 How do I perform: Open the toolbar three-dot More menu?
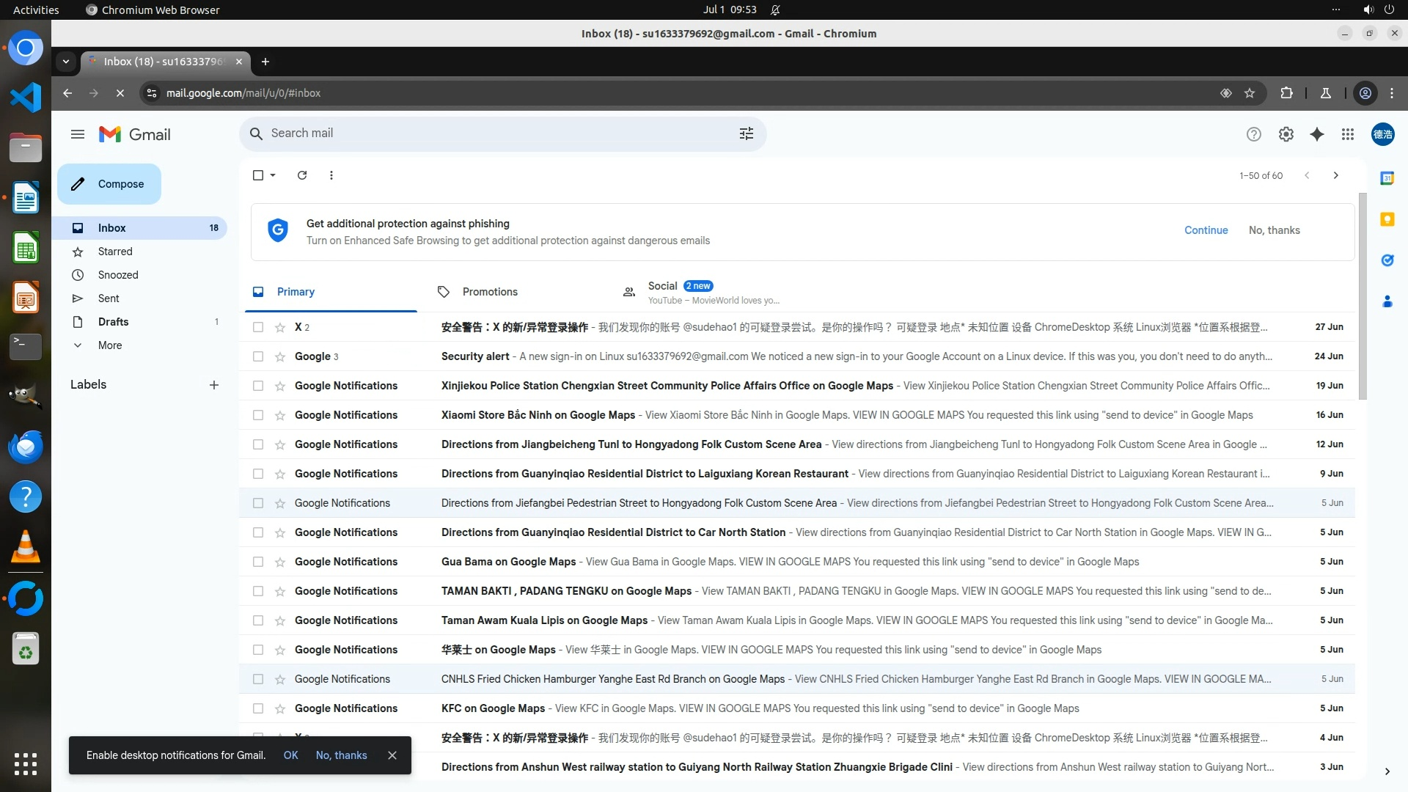[x=331, y=175]
